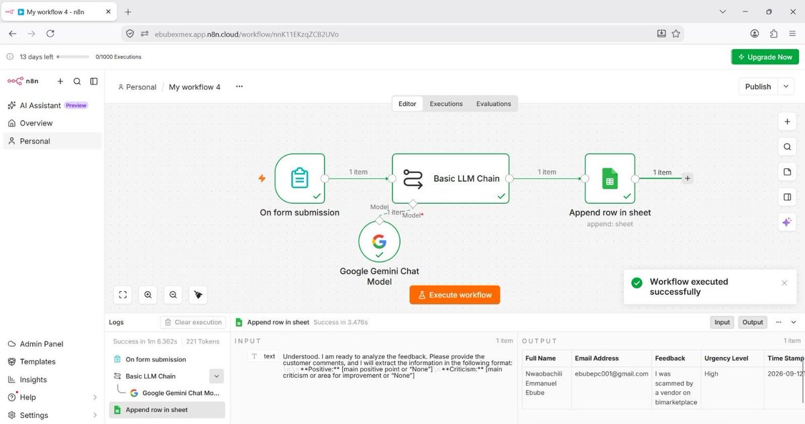Expand the Help menu
The height and width of the screenshot is (424, 805).
52,397
